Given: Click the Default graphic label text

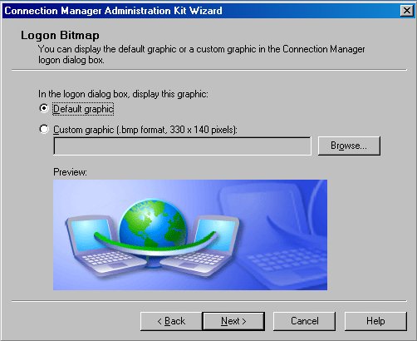Looking at the screenshot, I should (83, 109).
